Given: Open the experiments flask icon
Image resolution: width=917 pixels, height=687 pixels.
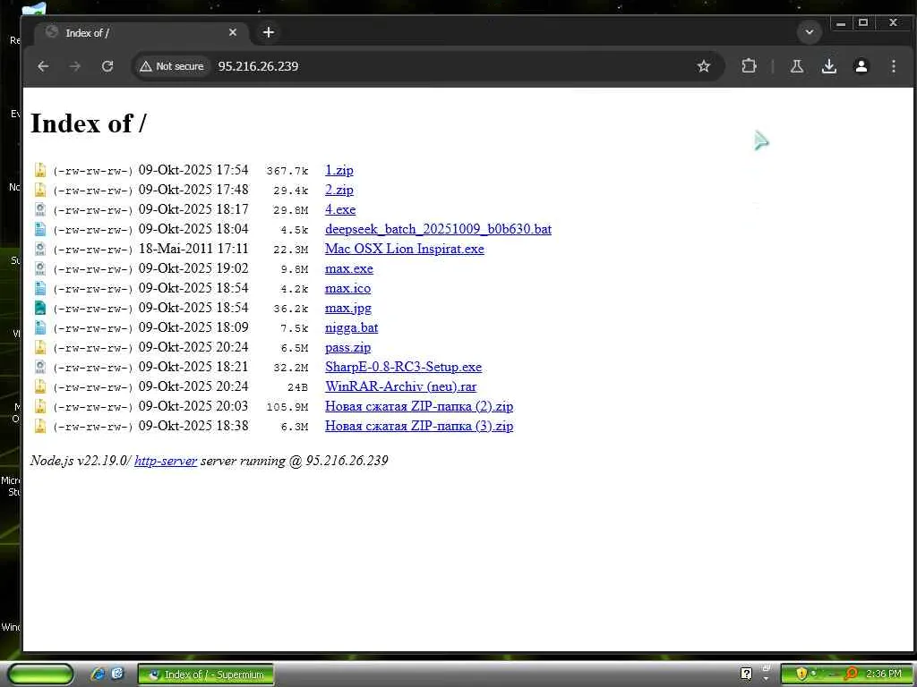Looking at the screenshot, I should pos(796,66).
